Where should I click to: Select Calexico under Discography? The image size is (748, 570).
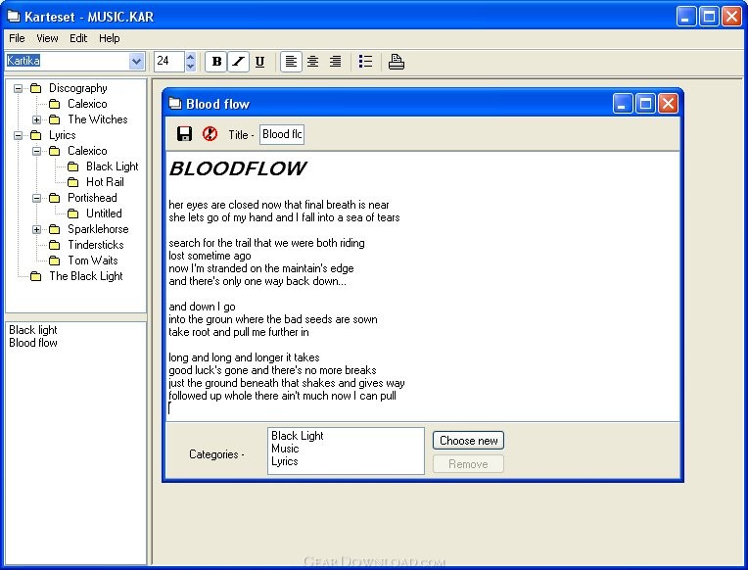[x=87, y=104]
